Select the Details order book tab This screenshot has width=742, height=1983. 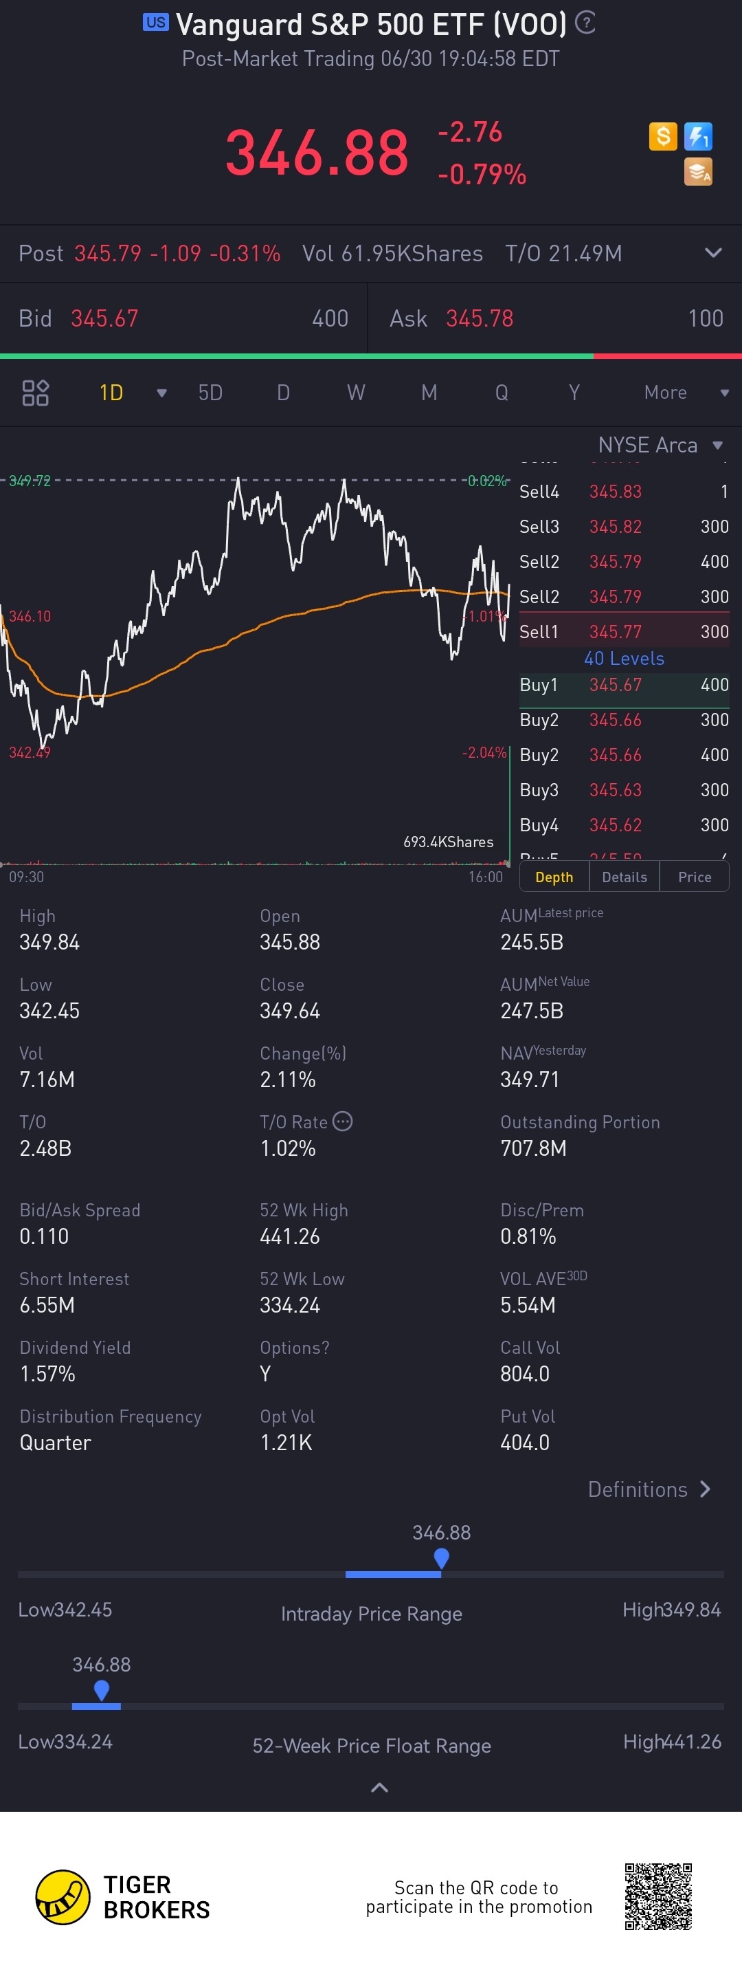pos(625,877)
